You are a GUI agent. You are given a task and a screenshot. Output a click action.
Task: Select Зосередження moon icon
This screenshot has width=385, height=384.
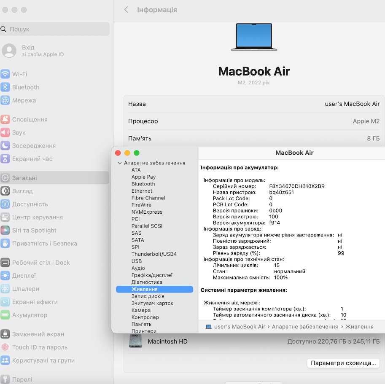[5, 145]
